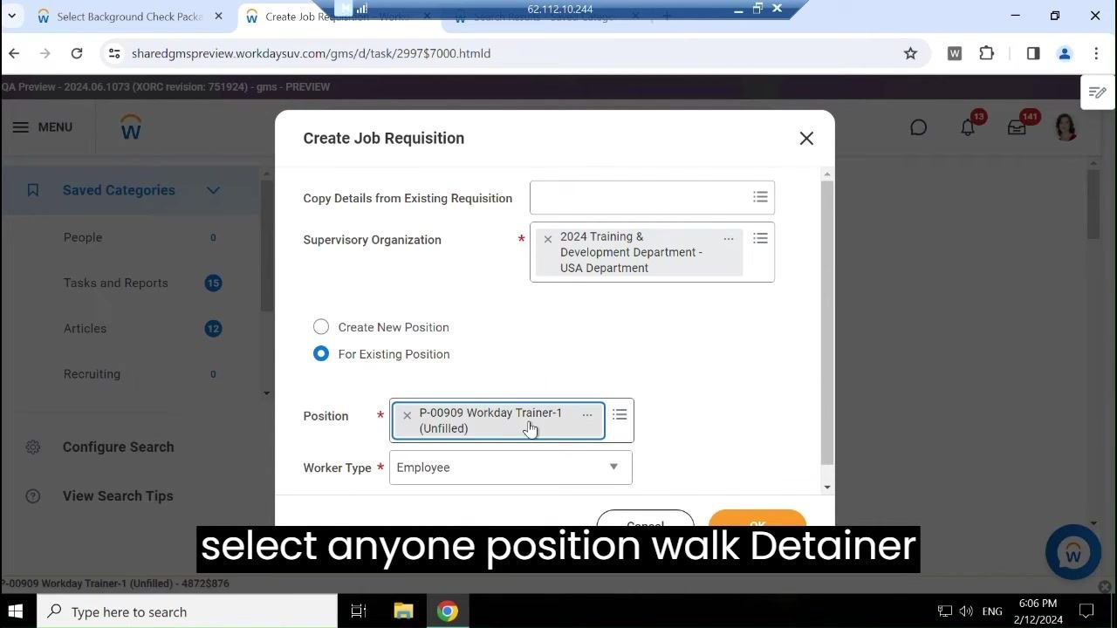Go to Workday home logo
Screen dimensions: 1117x628
[131, 127]
